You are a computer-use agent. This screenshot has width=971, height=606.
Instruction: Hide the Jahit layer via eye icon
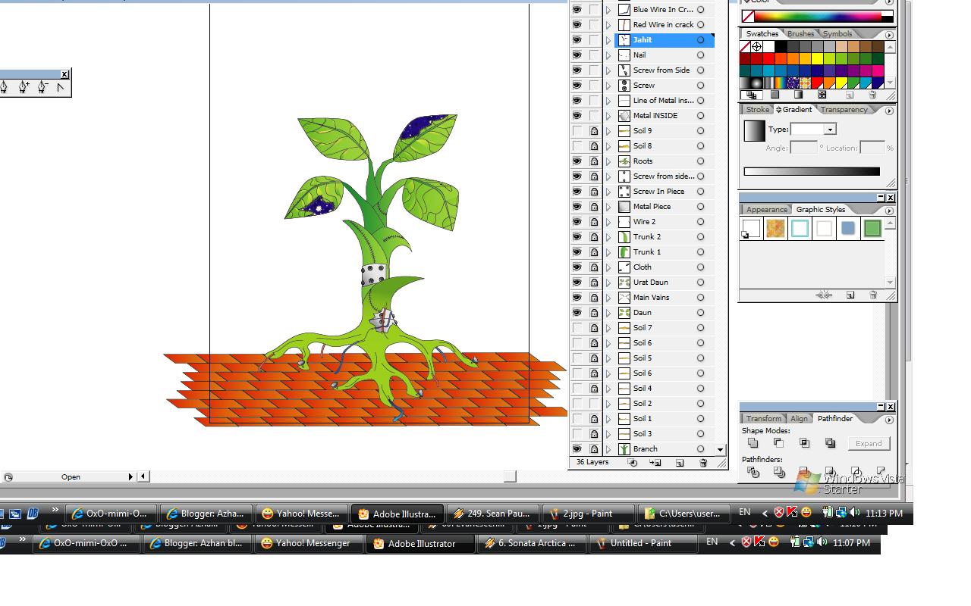[577, 40]
